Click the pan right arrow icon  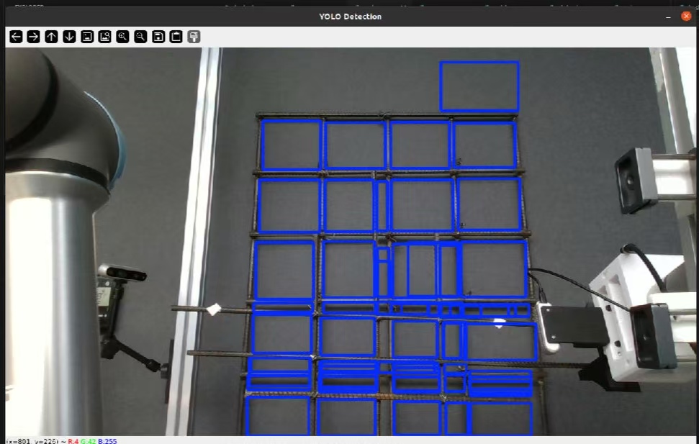[33, 37]
